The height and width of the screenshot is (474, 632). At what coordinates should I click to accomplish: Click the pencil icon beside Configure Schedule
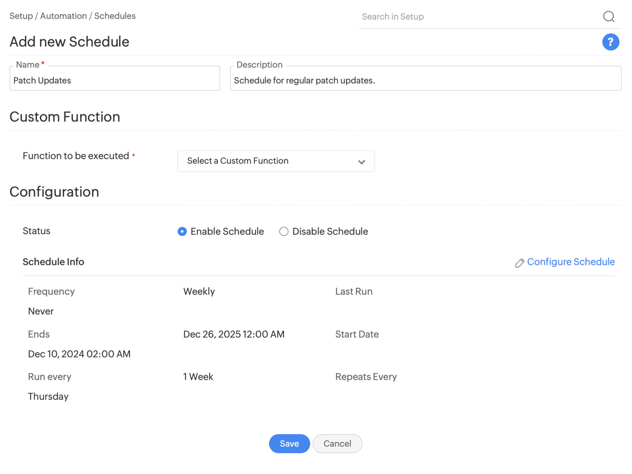coord(519,263)
